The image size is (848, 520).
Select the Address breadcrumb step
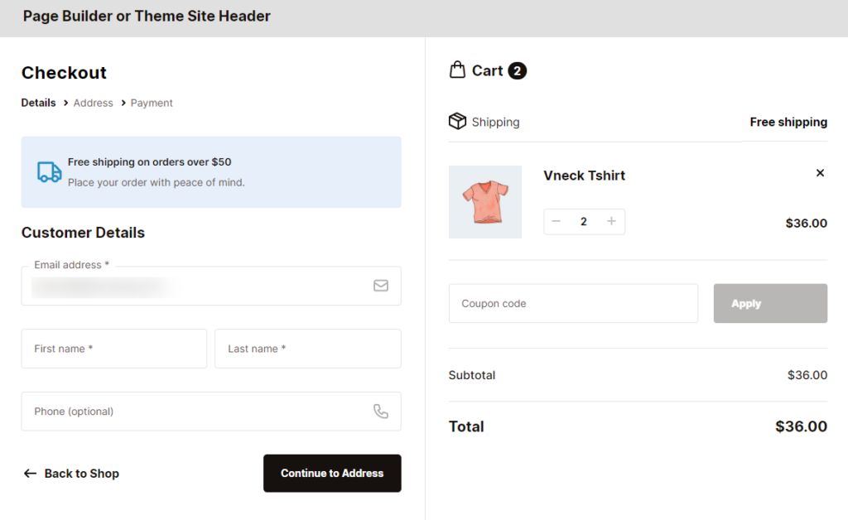click(x=93, y=103)
